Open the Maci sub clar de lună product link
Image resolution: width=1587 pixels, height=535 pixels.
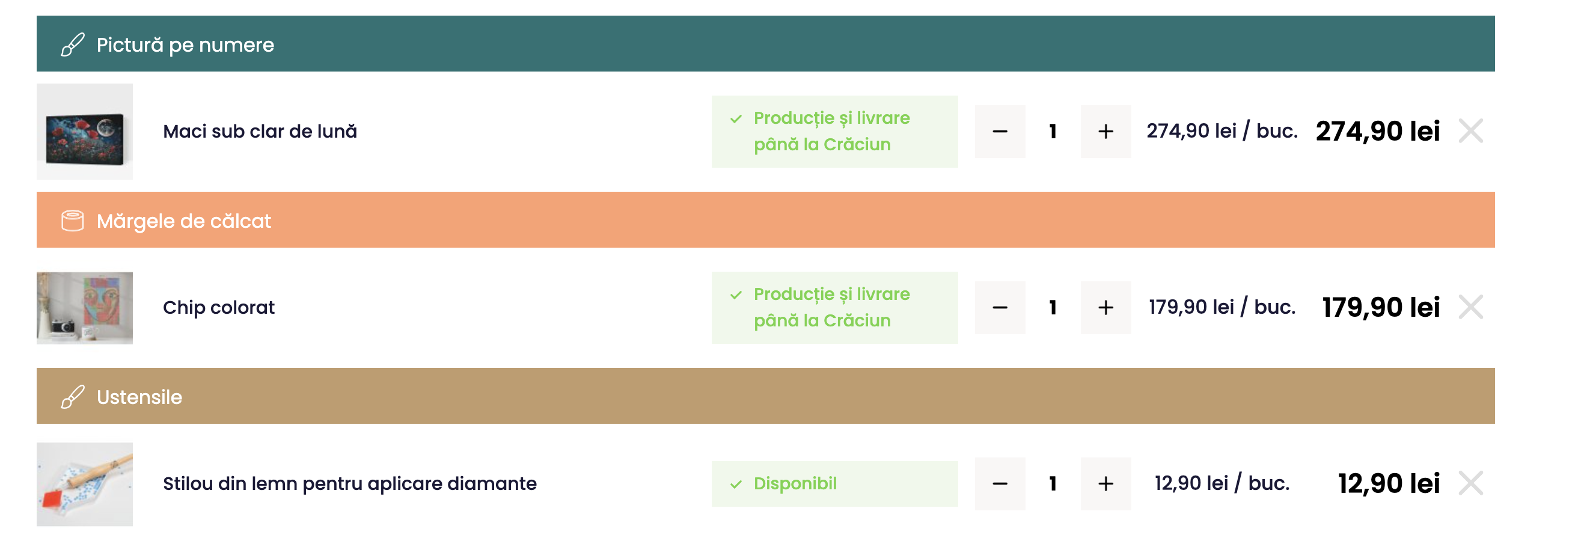click(x=259, y=131)
